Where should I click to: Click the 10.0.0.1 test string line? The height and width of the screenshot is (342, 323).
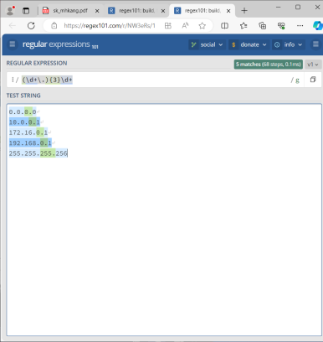click(x=24, y=122)
